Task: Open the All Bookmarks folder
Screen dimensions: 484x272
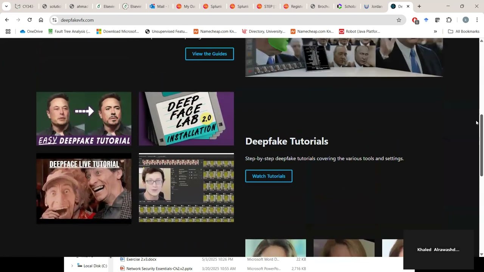Action: pyautogui.click(x=464, y=31)
